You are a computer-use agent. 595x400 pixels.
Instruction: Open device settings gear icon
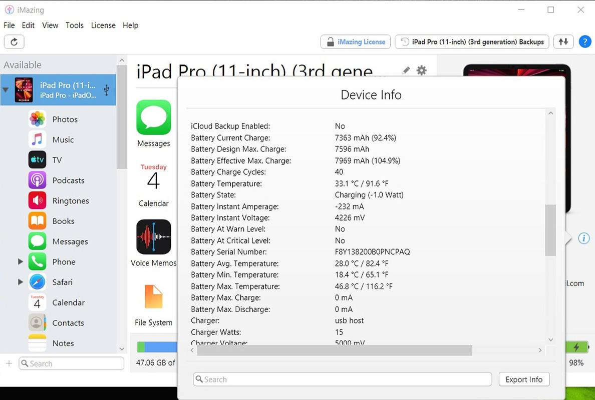(x=422, y=70)
